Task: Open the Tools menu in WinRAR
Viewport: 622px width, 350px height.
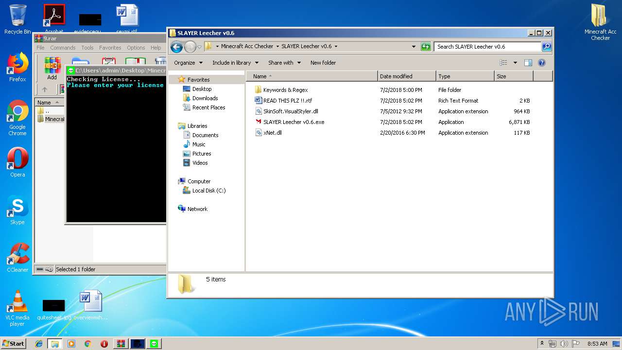Action: click(x=87, y=48)
